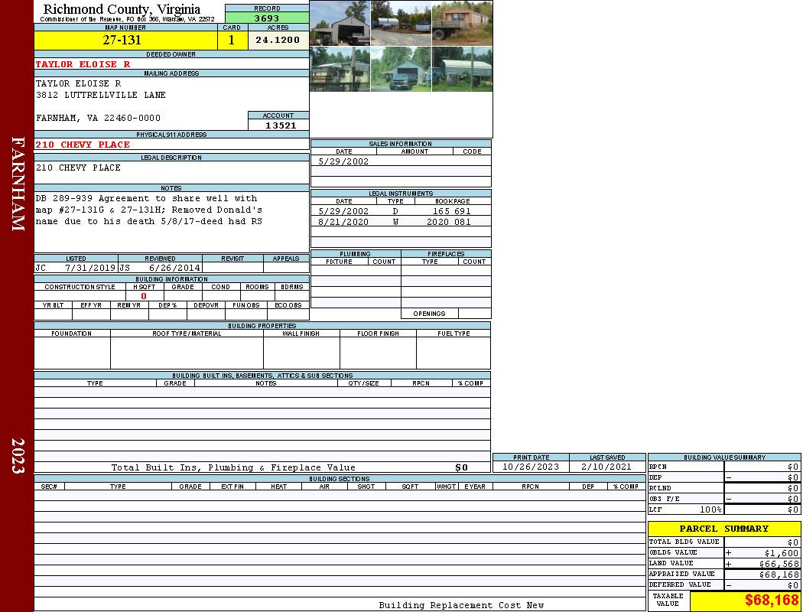Click legal description 210 CHEVY PLACE
Image resolution: width=803 pixels, height=612 pixels.
78,168
